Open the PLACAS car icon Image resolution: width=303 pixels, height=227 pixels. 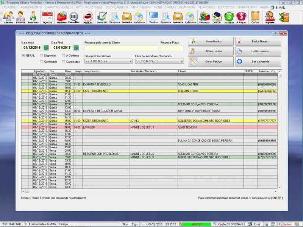(88, 17)
